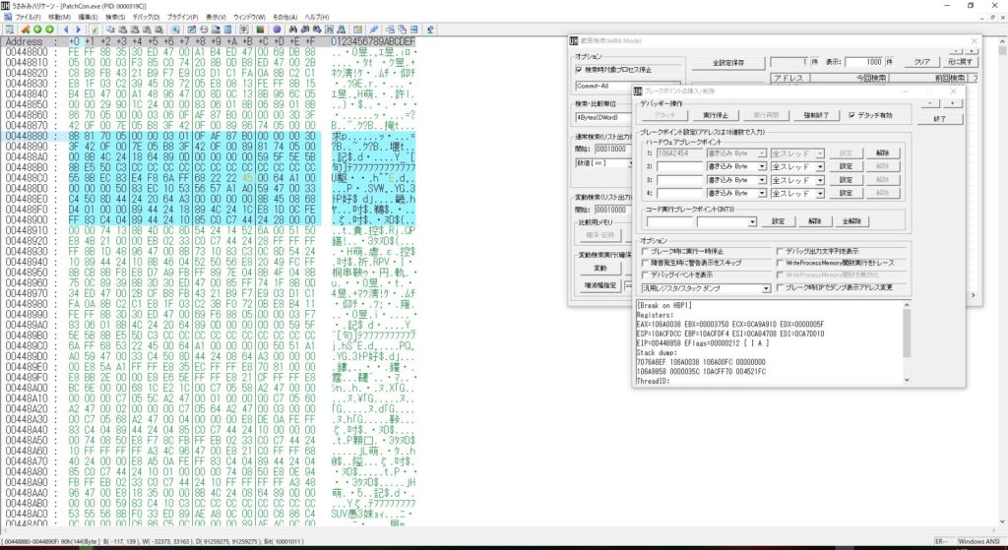The image size is (1008, 550).
Task: Open the ファイル(F) menu
Action: (28, 18)
